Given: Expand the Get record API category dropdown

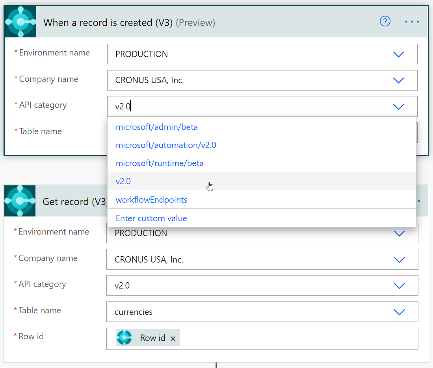Looking at the screenshot, I should 399,285.
